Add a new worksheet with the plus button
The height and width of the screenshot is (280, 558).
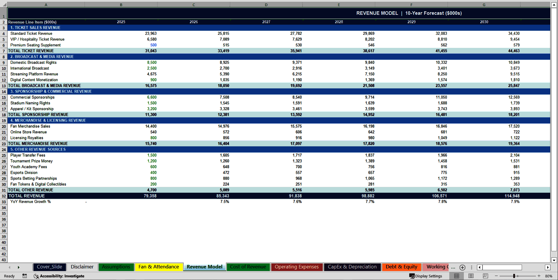tap(462, 268)
